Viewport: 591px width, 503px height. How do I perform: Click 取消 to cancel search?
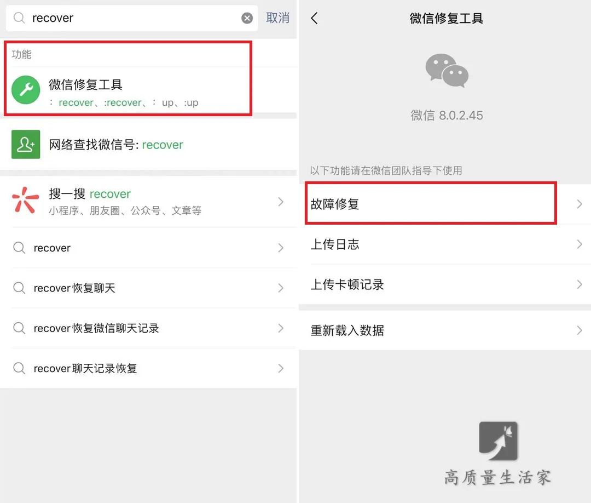pyautogui.click(x=277, y=18)
